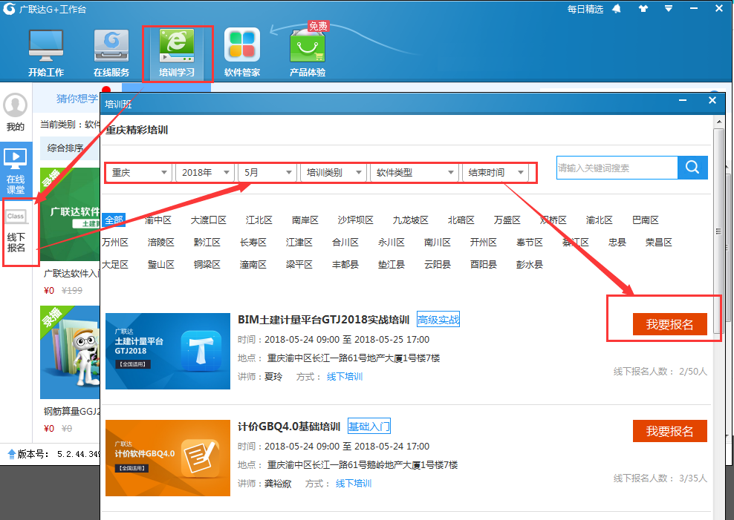
Task: Click the magnifier search button
Action: click(x=692, y=167)
